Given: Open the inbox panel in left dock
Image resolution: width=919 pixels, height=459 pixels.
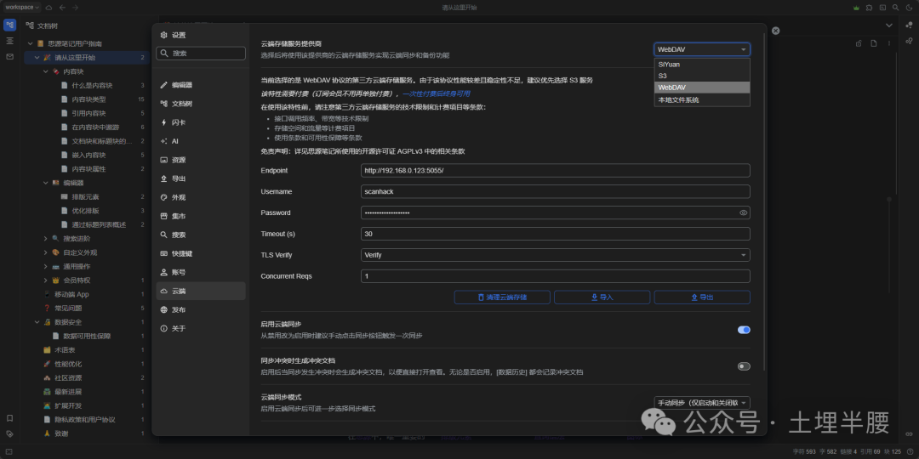Looking at the screenshot, I should pyautogui.click(x=9, y=57).
